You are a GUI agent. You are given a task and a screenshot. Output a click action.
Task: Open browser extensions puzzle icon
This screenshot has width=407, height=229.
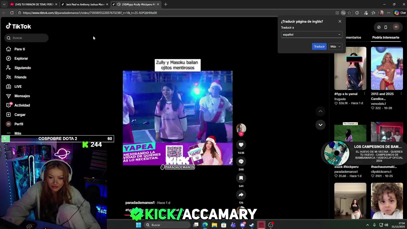(357, 13)
